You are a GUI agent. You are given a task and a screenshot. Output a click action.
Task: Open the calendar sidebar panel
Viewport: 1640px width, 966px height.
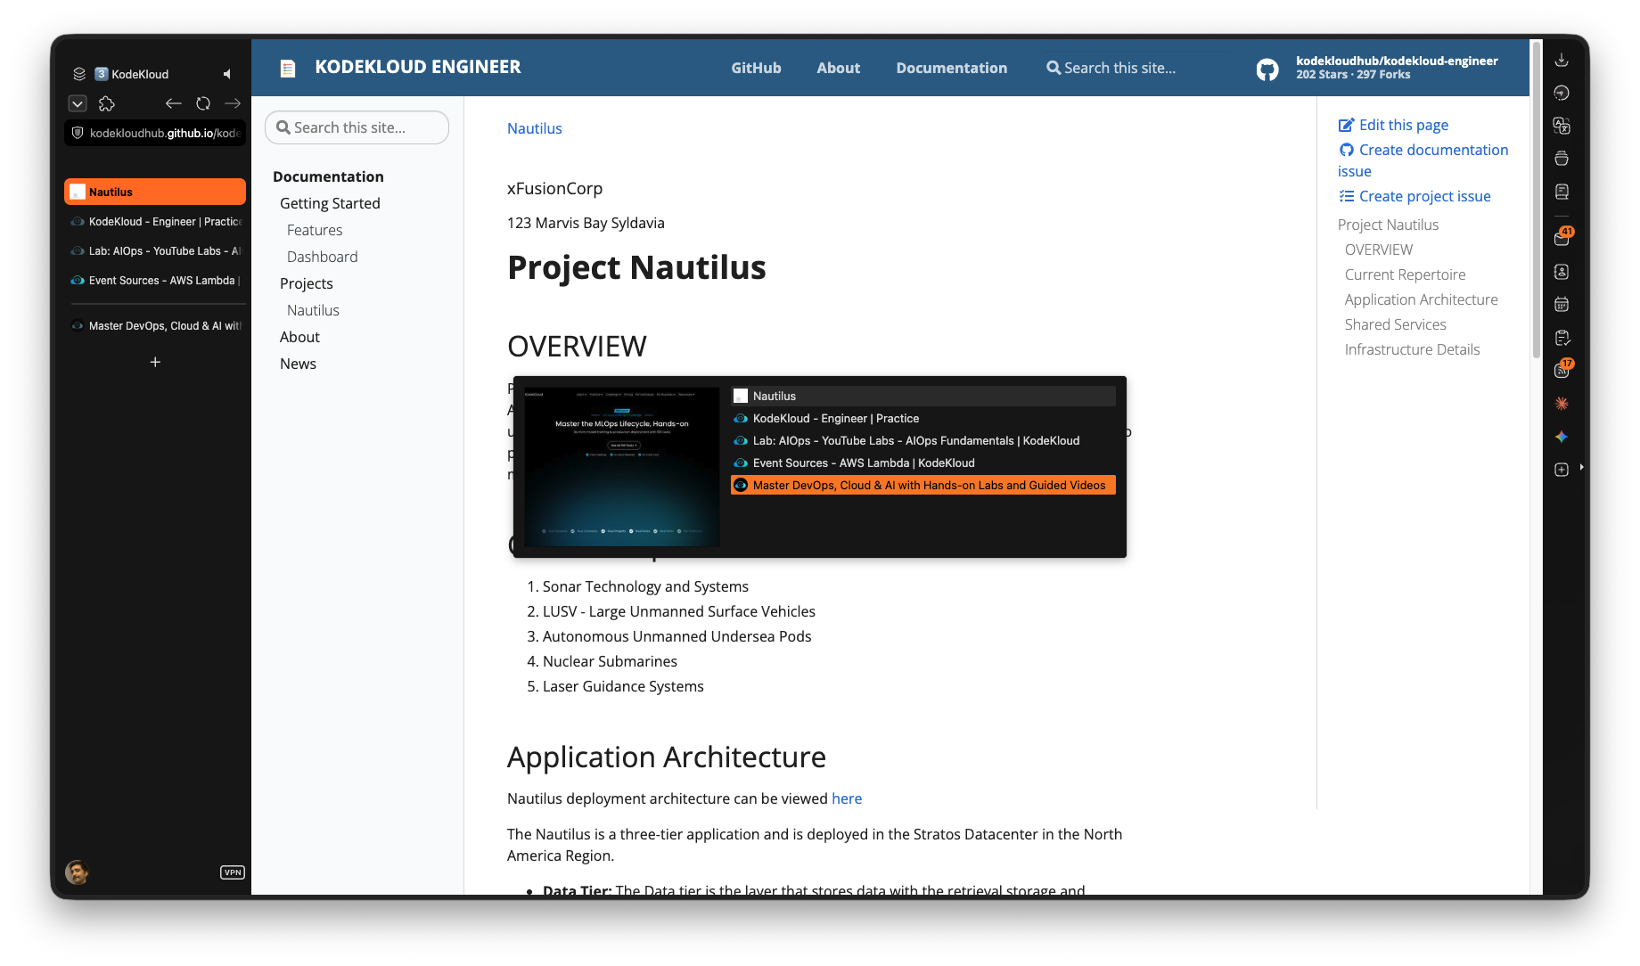coord(1562,305)
